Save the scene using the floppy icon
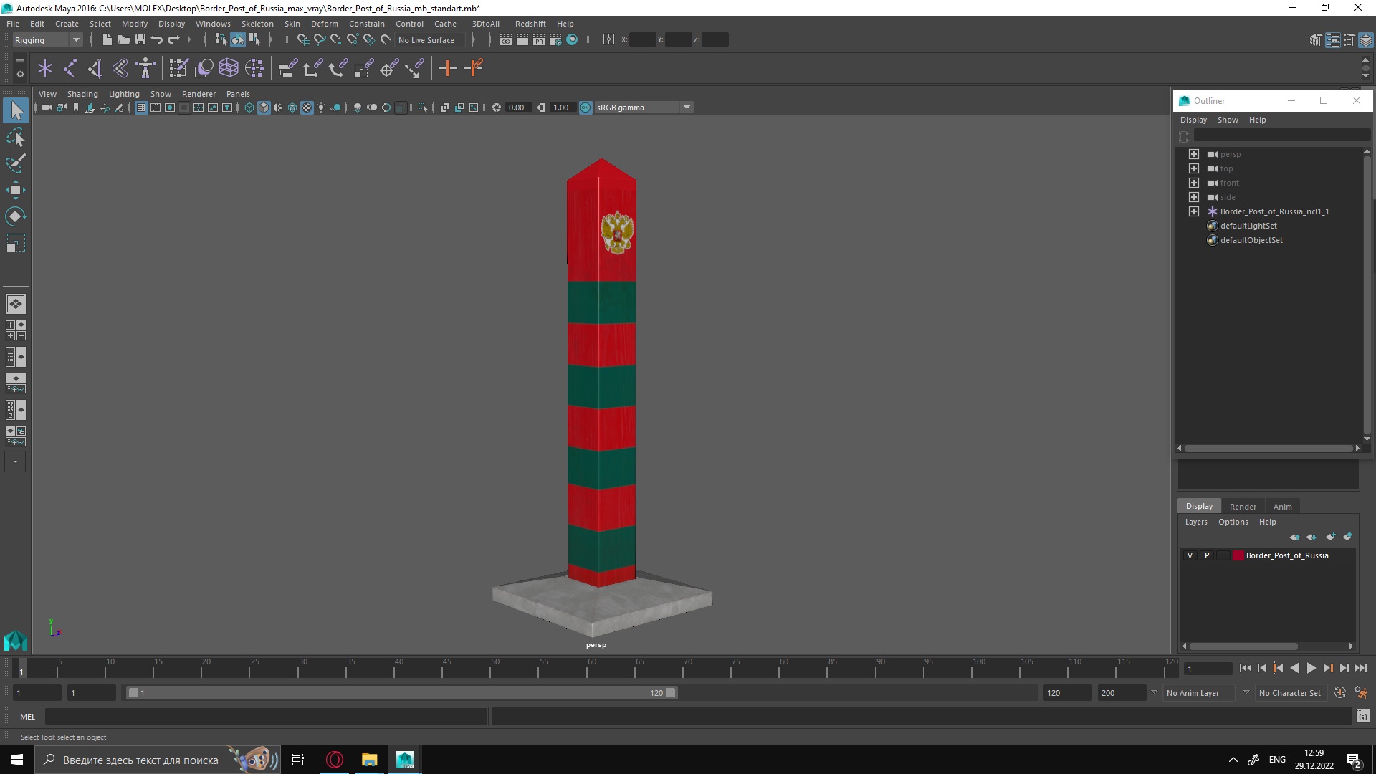 [140, 40]
